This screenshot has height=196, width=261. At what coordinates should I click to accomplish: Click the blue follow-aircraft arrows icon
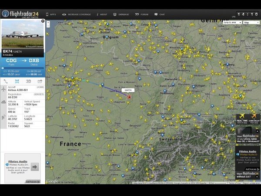click(x=17, y=81)
